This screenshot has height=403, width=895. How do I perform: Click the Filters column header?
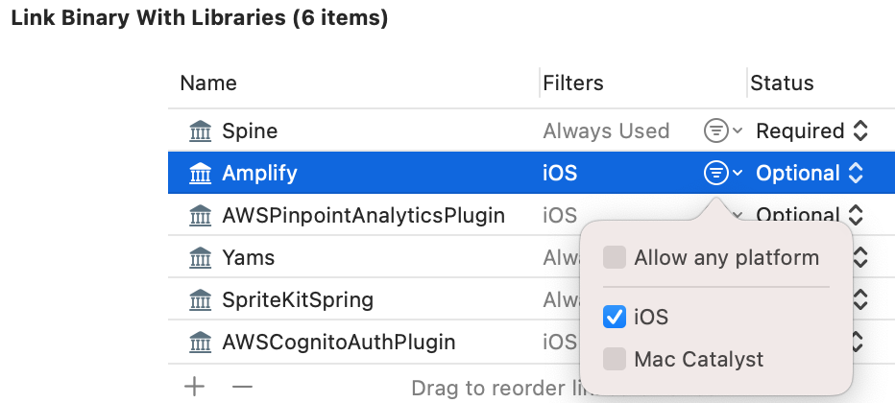[x=573, y=83]
